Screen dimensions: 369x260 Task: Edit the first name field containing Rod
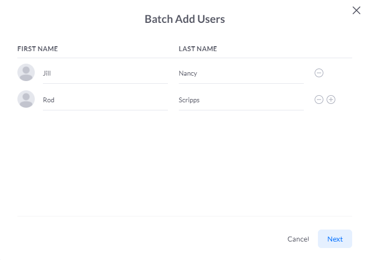(105, 100)
